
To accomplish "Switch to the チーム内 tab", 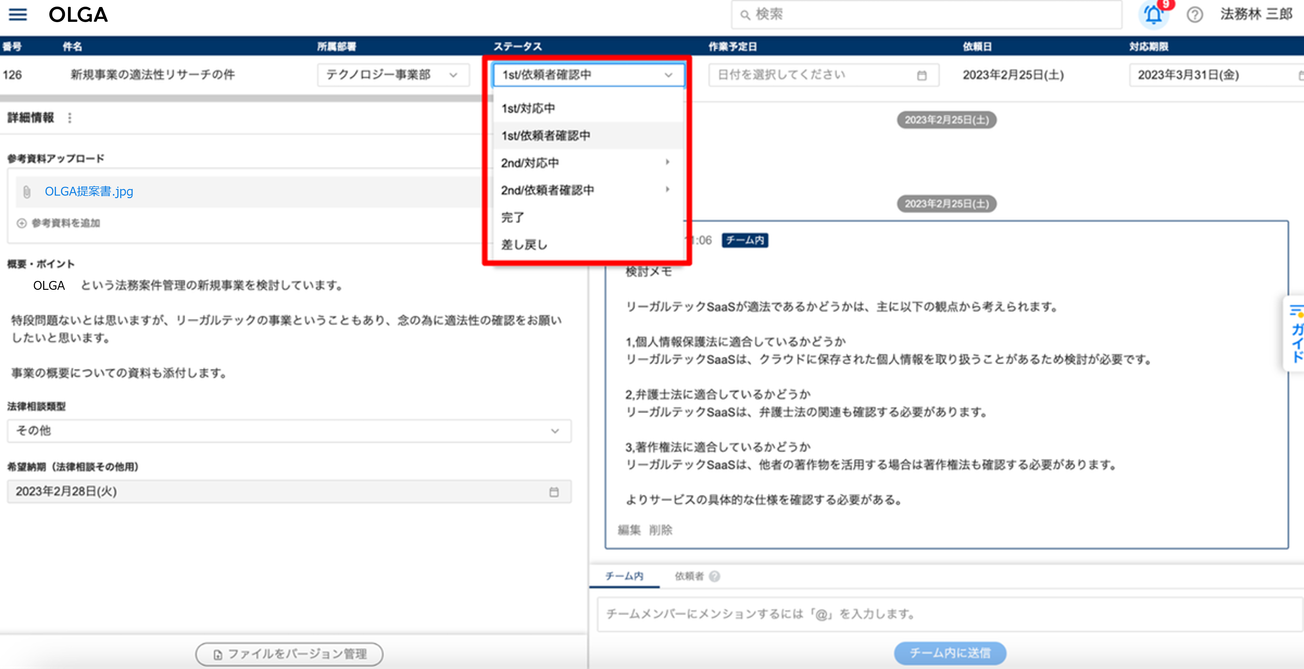I will (624, 576).
